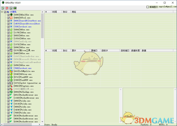Click the [4364]360se.exe icon
The width and height of the screenshot is (177, 126).
tap(11, 30)
